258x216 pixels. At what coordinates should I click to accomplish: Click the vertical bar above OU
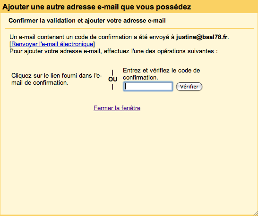(x=112, y=72)
